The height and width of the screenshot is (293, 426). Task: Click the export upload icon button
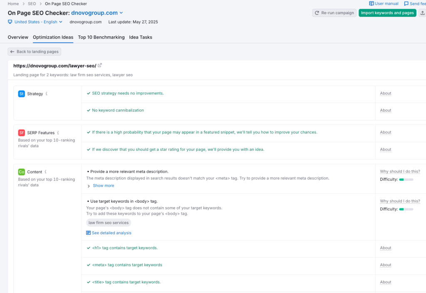click(x=423, y=13)
